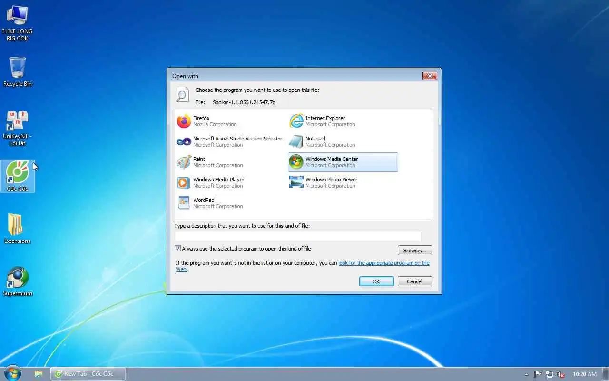The height and width of the screenshot is (381, 609).
Task: Click the Cancel button
Action: pos(415,281)
